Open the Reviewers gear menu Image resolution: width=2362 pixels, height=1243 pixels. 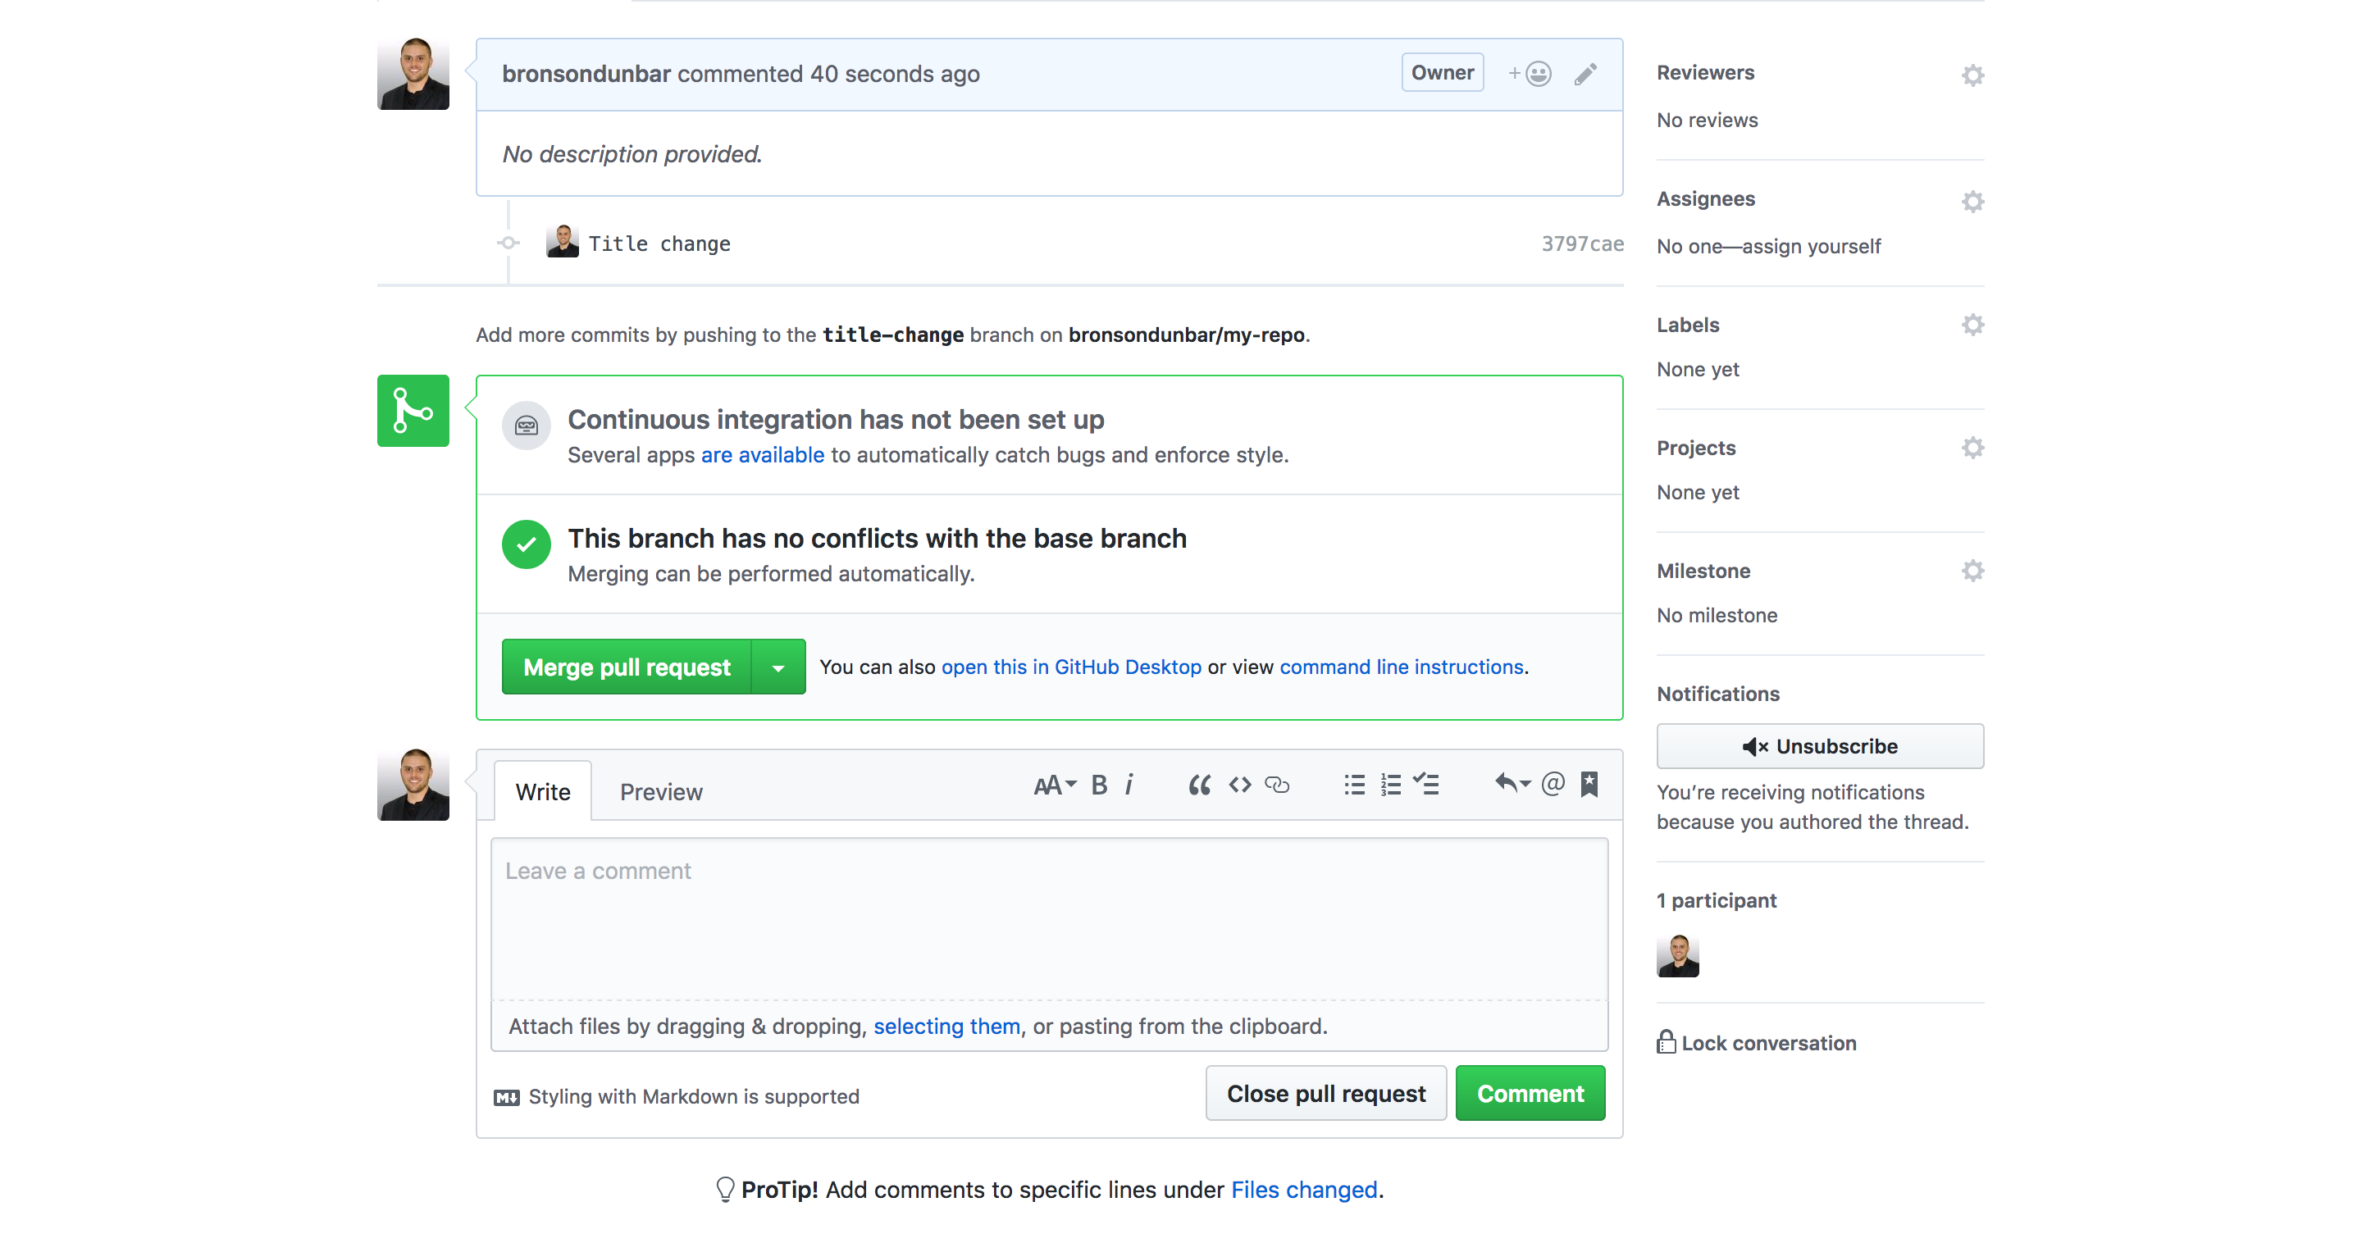click(1972, 75)
